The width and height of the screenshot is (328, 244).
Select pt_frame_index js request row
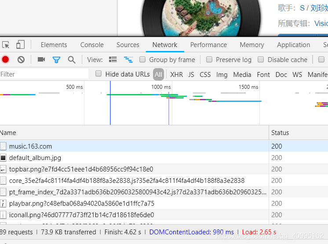(164, 192)
